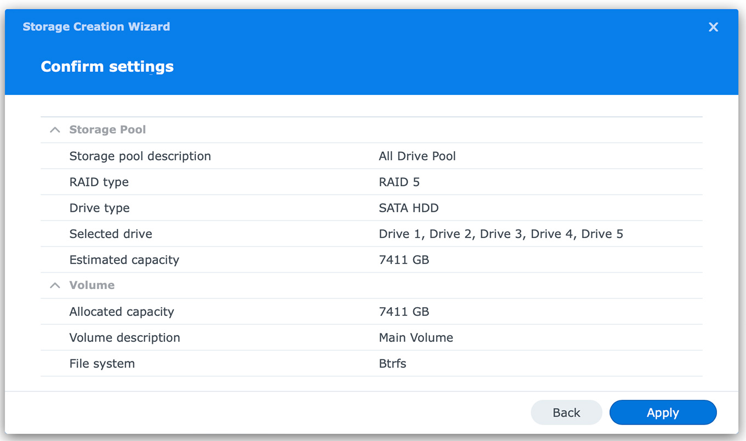Select the Storage pool description label
The width and height of the screenshot is (746, 441).
[x=140, y=156]
